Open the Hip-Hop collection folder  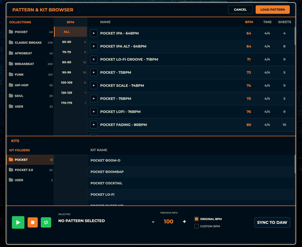tap(30, 85)
